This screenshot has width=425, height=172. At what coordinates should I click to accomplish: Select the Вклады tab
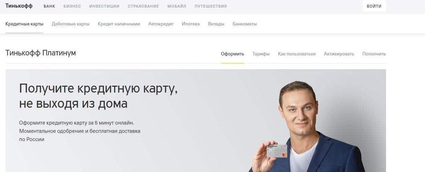(x=216, y=24)
